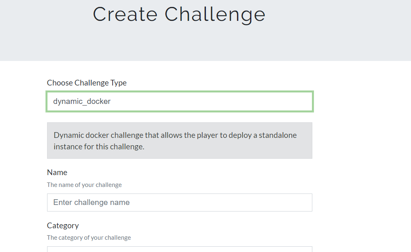This screenshot has height=252, width=411.
Task: Click white space right of the form
Action: pyautogui.click(x=362, y=157)
